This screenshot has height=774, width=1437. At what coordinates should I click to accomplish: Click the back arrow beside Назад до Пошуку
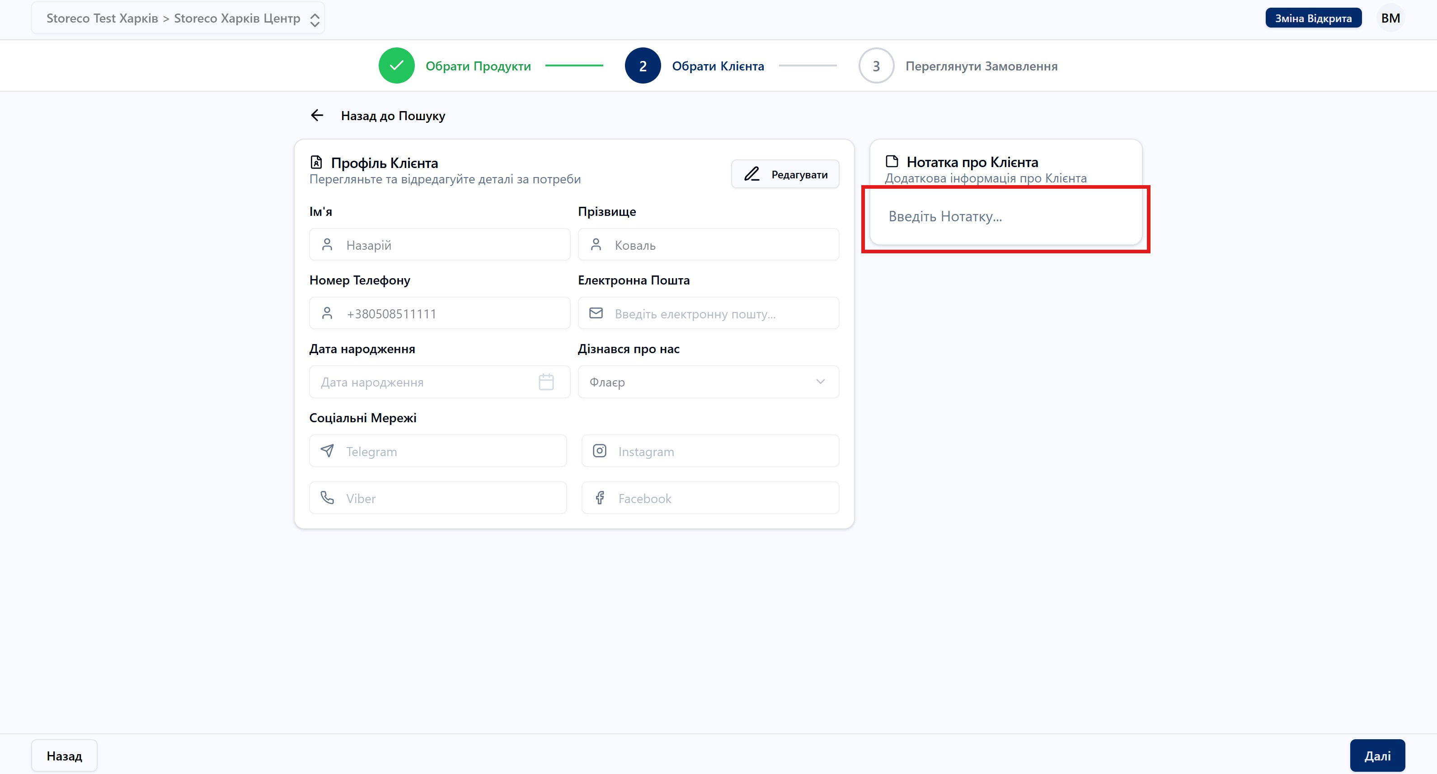[317, 116]
